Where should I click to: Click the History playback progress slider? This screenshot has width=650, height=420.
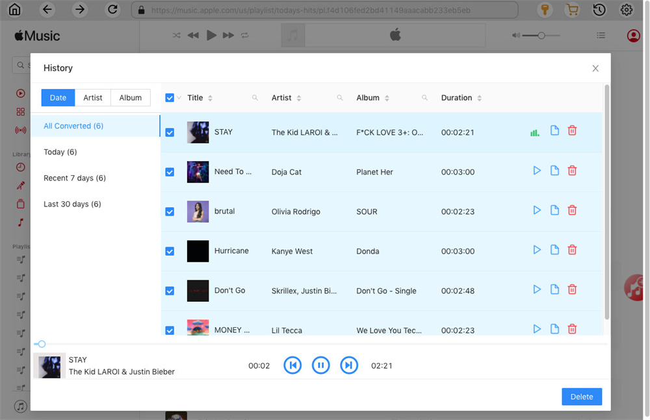click(320, 344)
